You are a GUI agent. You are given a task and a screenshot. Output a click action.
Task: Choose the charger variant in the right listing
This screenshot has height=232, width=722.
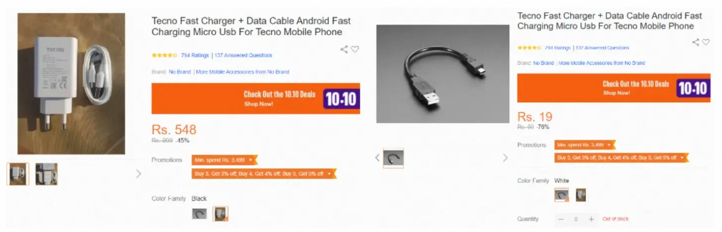581,195
